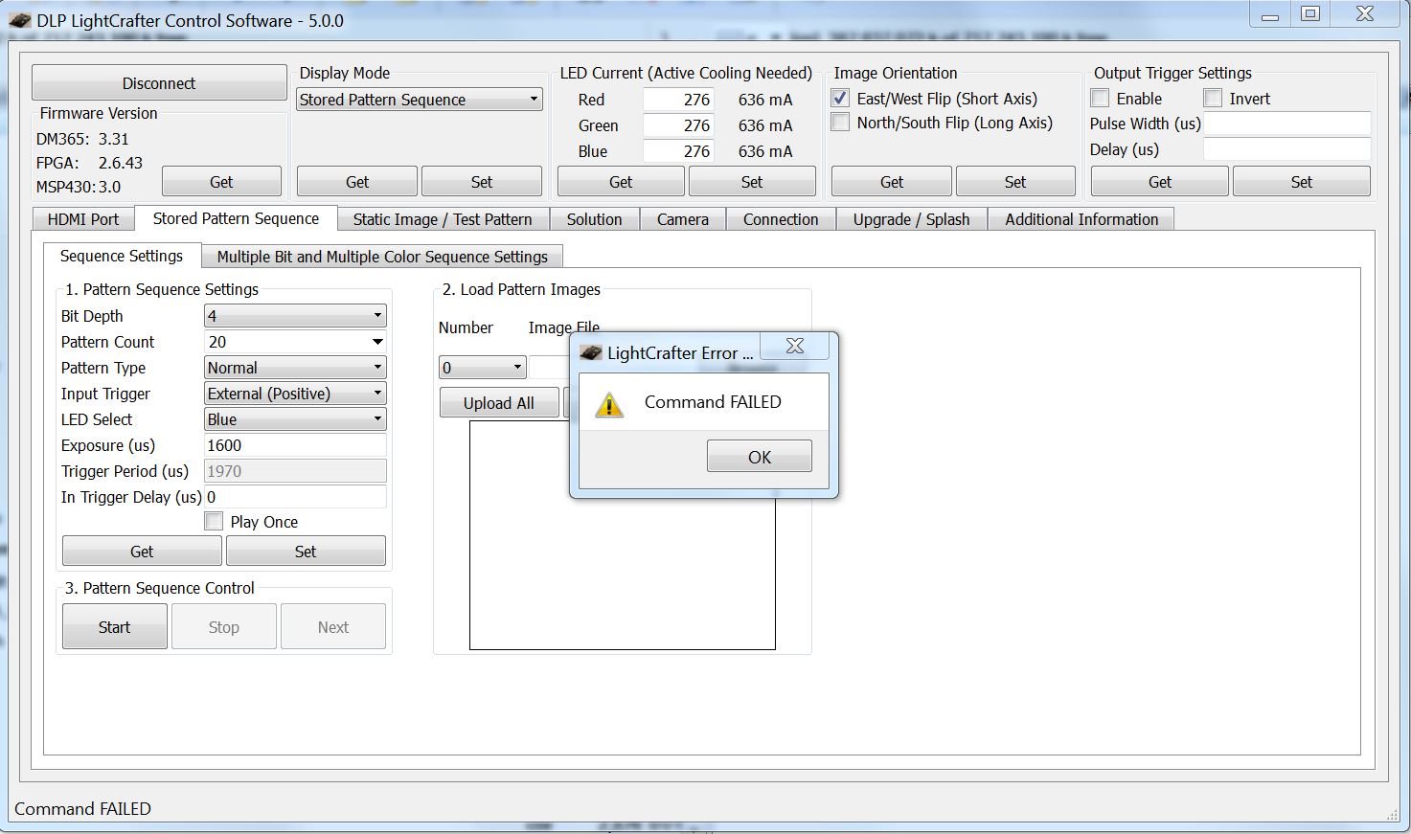Click Set under LED Current
Image resolution: width=1411 pixels, height=834 pixels.
752,182
